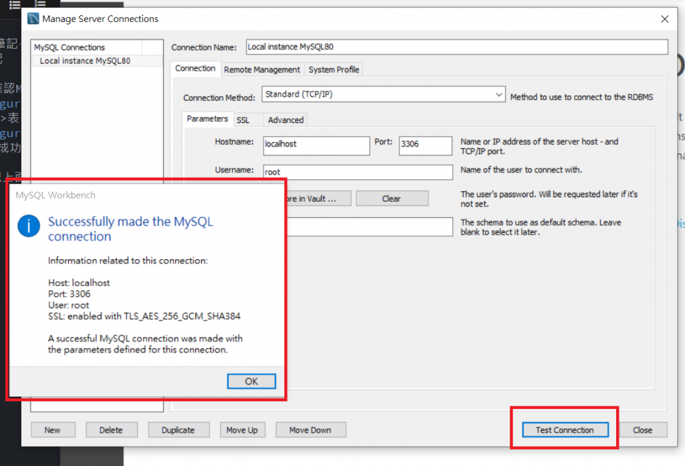Click 'Method to use to connect to the RDBMS' text
This screenshot has width=685, height=466.
click(x=581, y=97)
